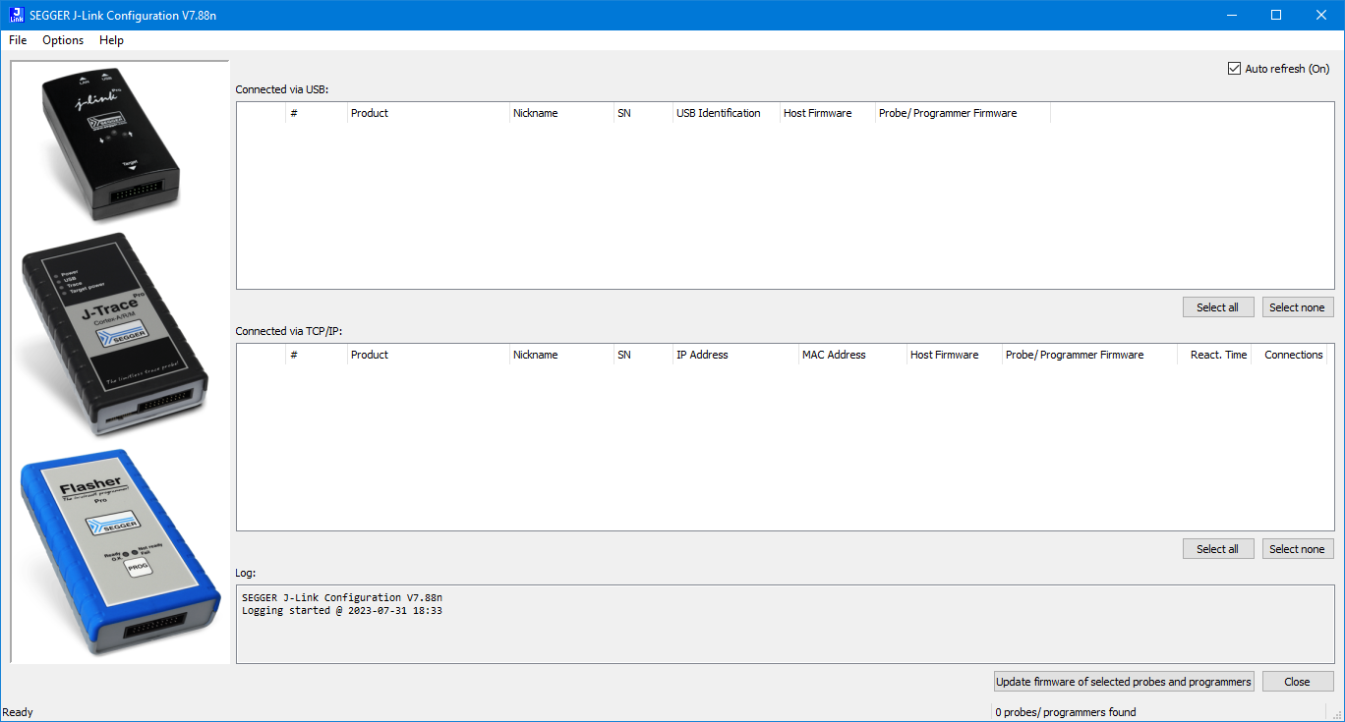Click the Close button
1345x722 pixels.
tap(1298, 681)
